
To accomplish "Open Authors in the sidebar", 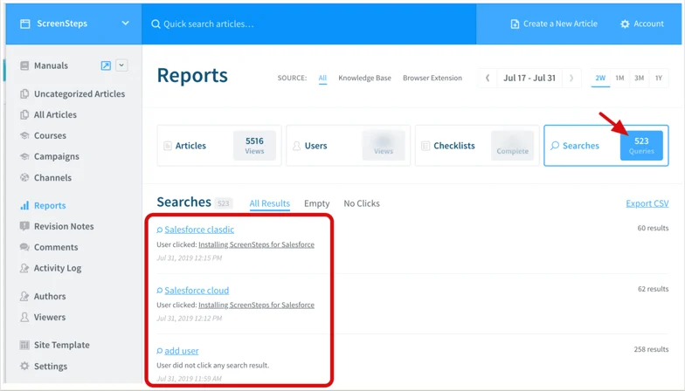I will (x=50, y=297).
